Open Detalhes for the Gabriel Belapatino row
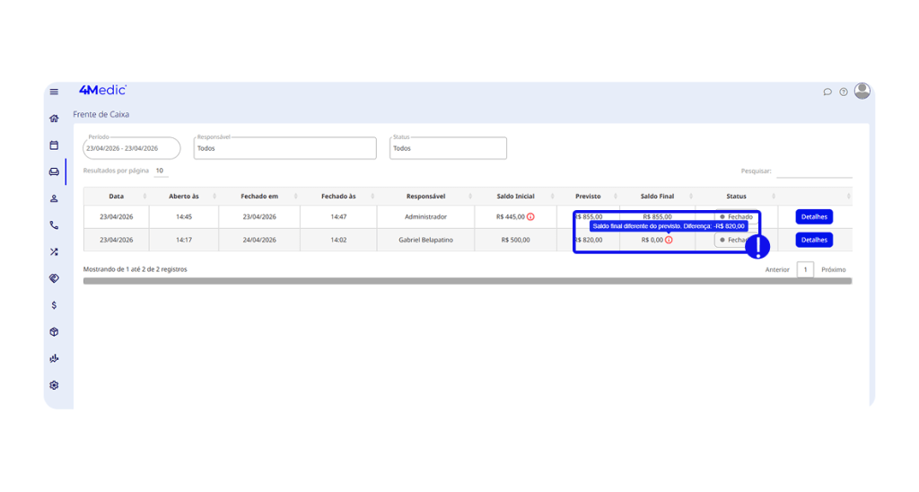Screen dimensions: 919x492 coord(814,240)
